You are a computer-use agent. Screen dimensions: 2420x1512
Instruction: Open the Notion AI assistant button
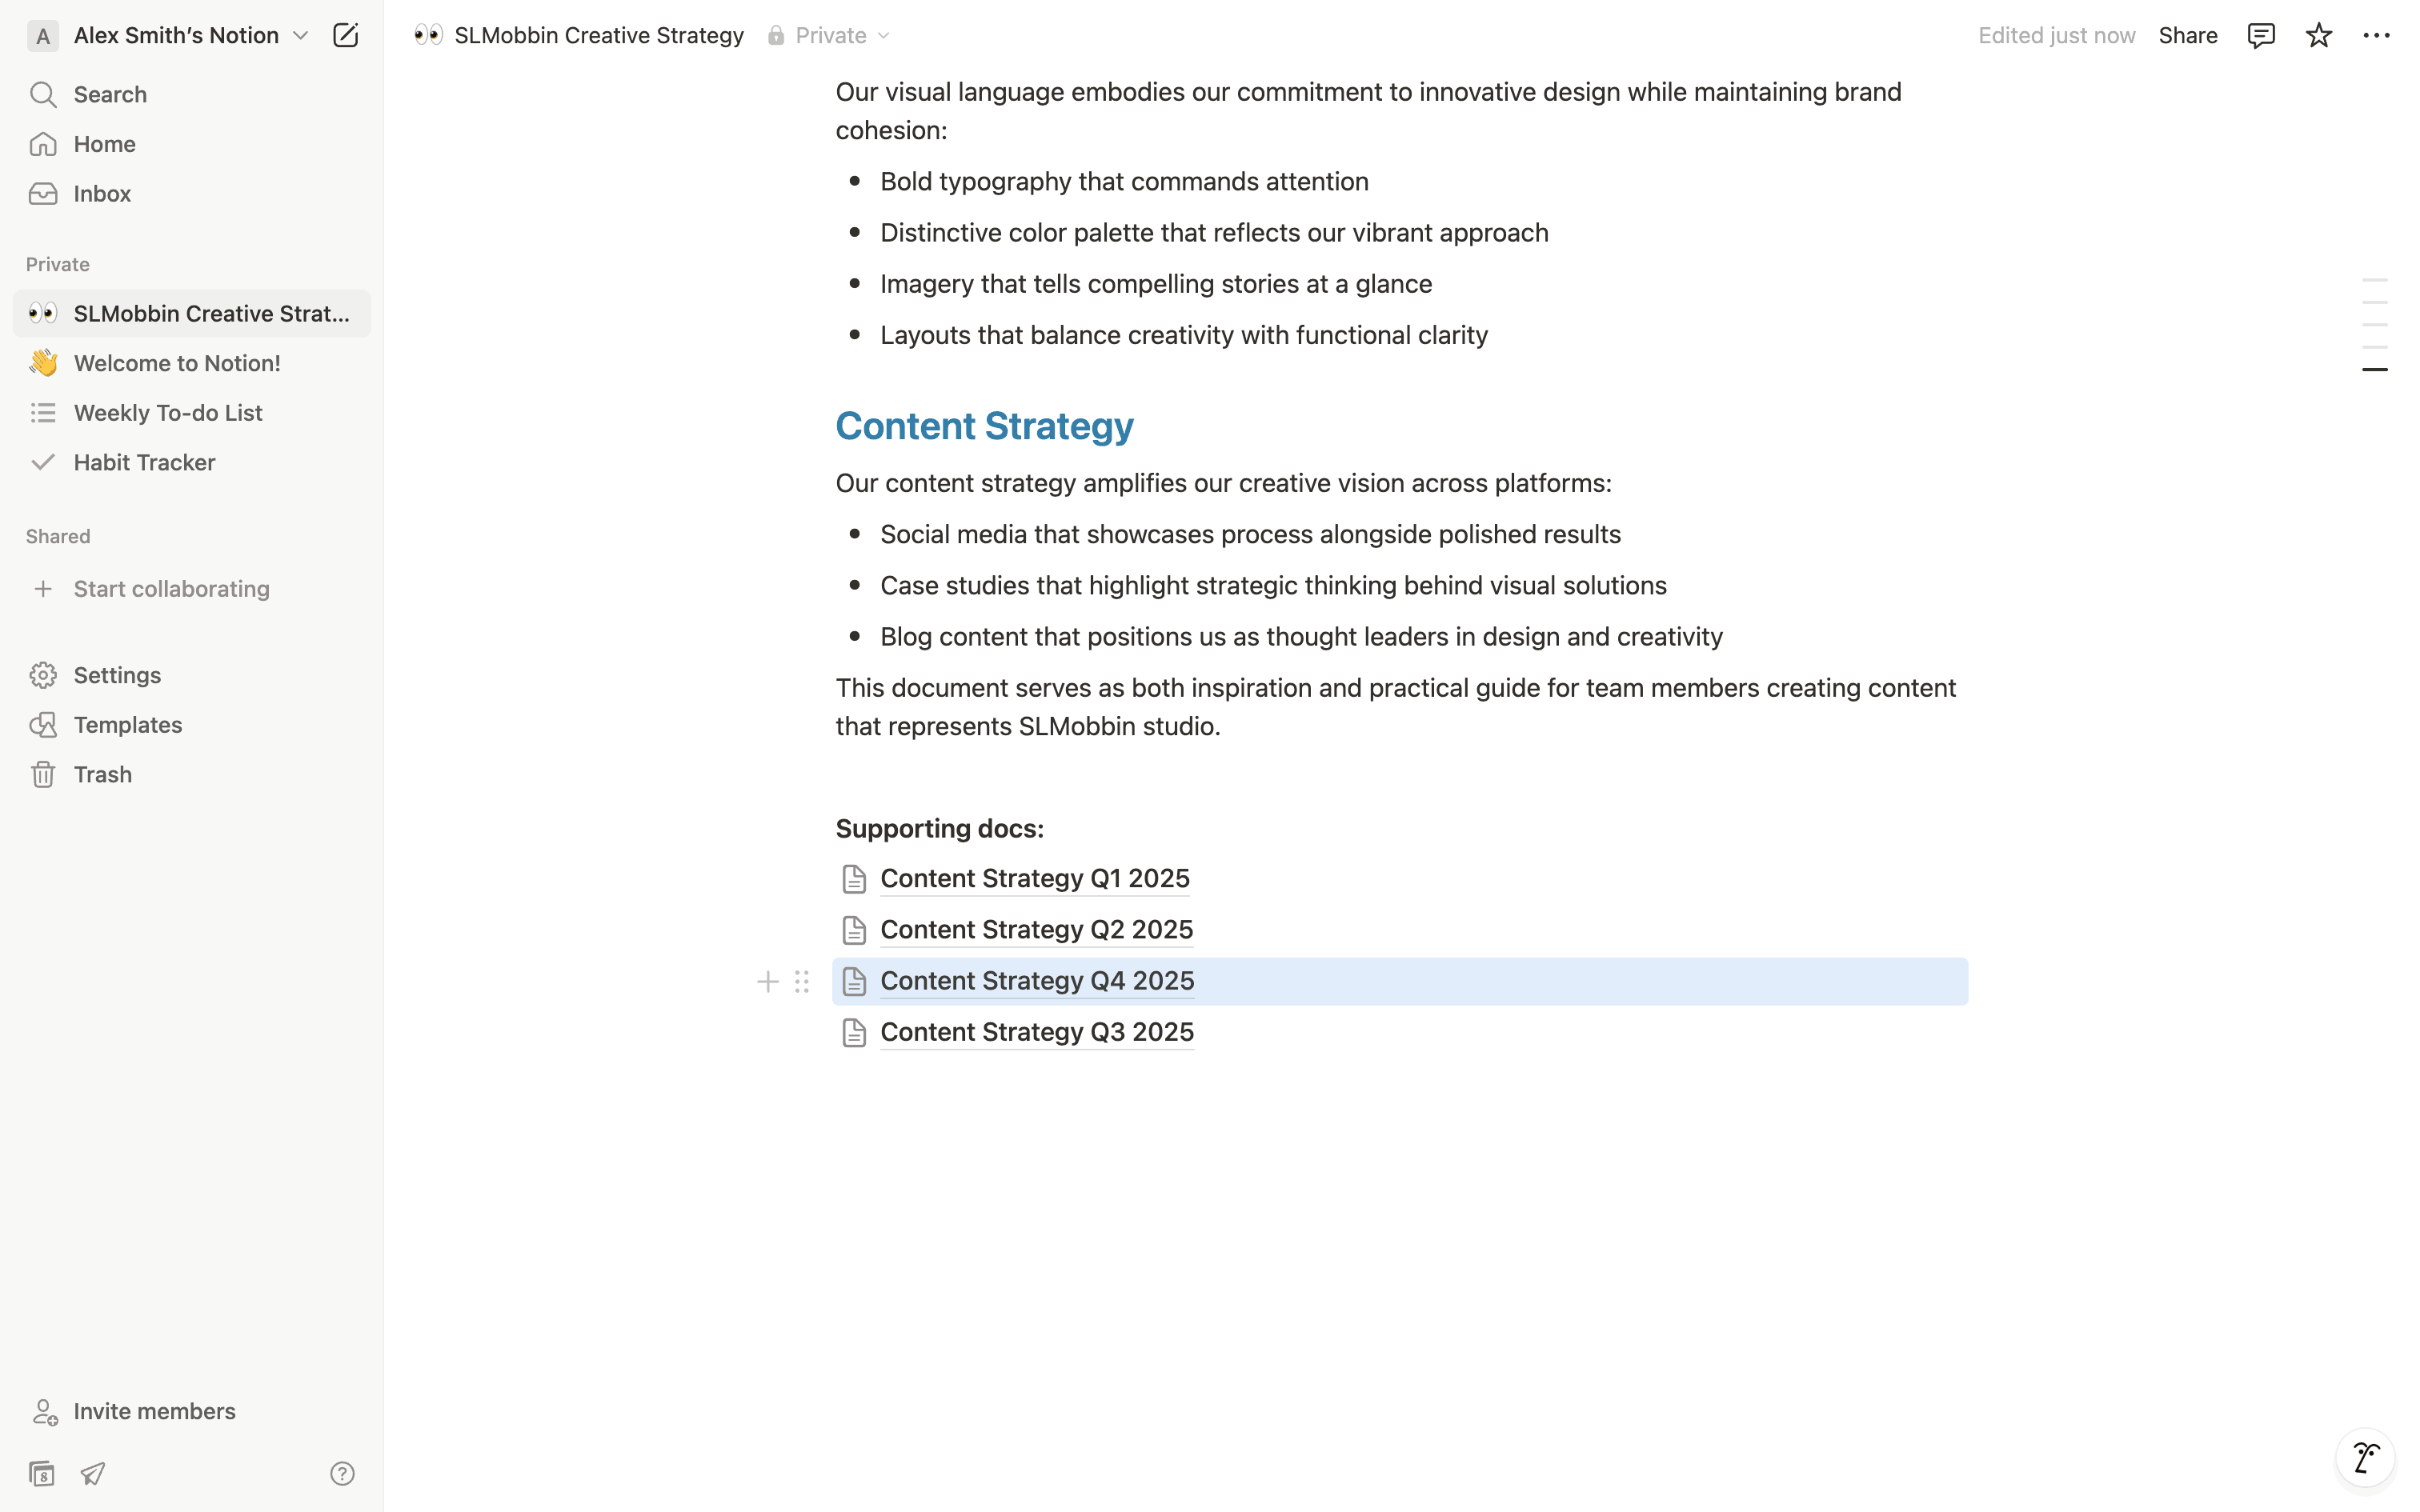[2365, 1458]
